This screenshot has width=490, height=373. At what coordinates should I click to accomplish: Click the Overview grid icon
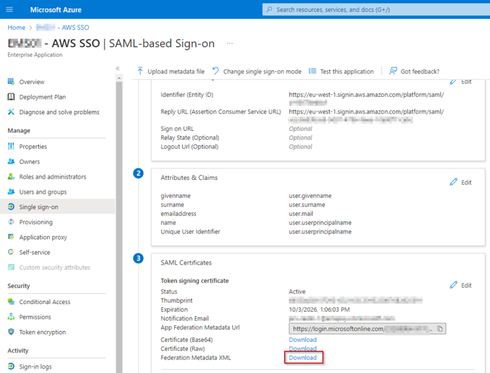(11, 82)
